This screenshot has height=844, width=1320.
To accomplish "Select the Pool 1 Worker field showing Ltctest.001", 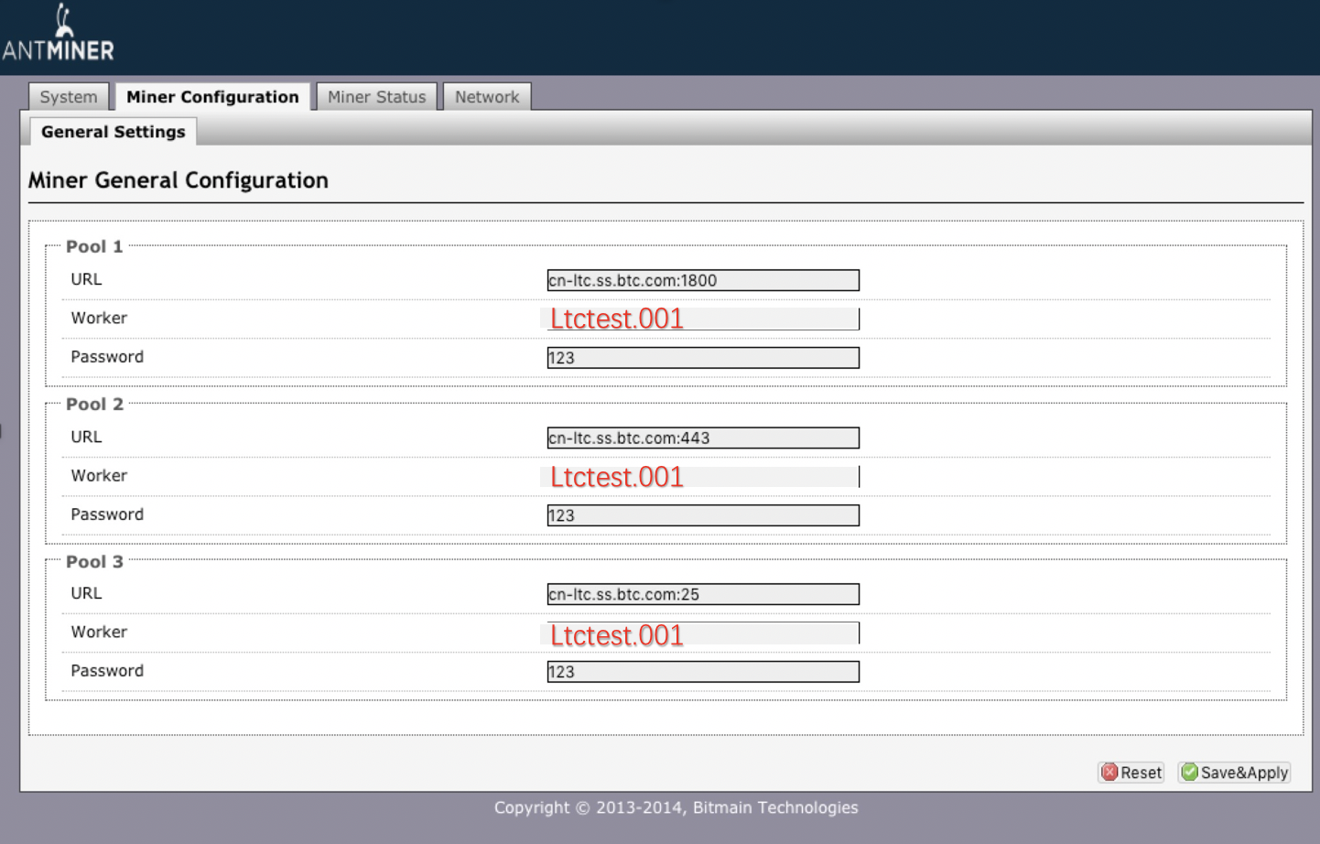I will click(702, 319).
